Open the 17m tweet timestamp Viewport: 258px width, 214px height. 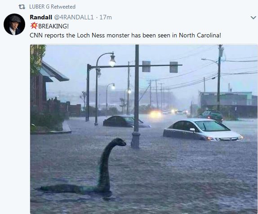click(106, 17)
